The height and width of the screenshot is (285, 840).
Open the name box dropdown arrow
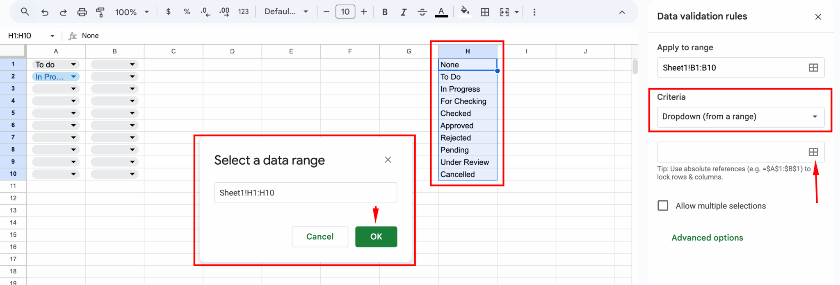52,36
